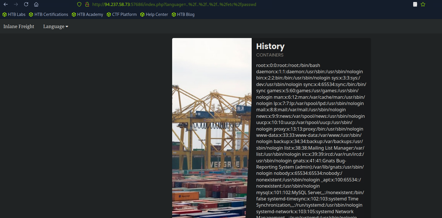Toggle reader view for this page

pos(415,4)
